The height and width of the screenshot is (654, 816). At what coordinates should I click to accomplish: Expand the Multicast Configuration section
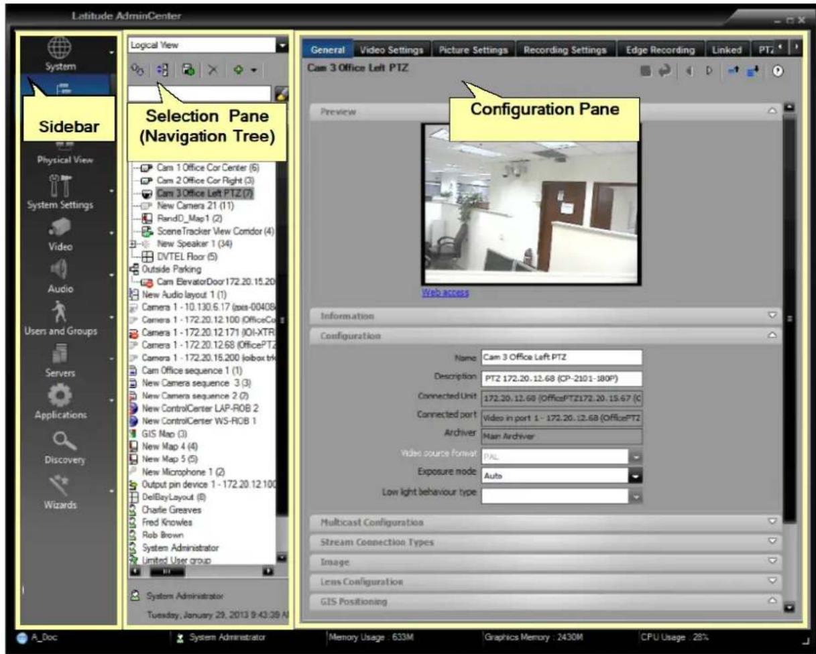[x=772, y=521]
